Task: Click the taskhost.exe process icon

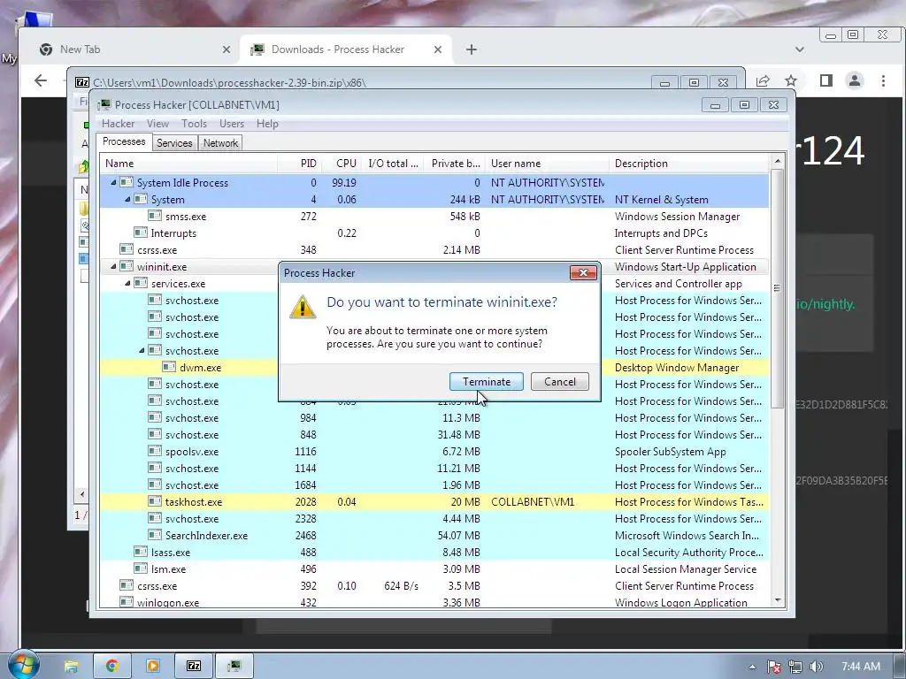Action: pos(154,501)
